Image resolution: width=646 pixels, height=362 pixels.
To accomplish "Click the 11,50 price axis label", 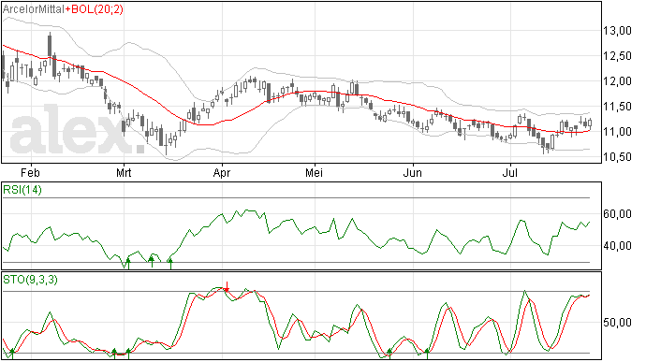I will pos(617,107).
